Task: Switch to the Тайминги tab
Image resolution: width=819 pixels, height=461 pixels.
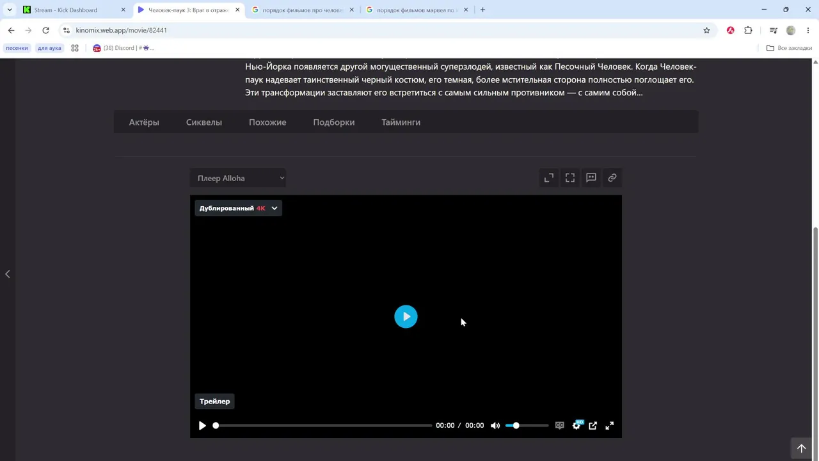Action: (401, 122)
